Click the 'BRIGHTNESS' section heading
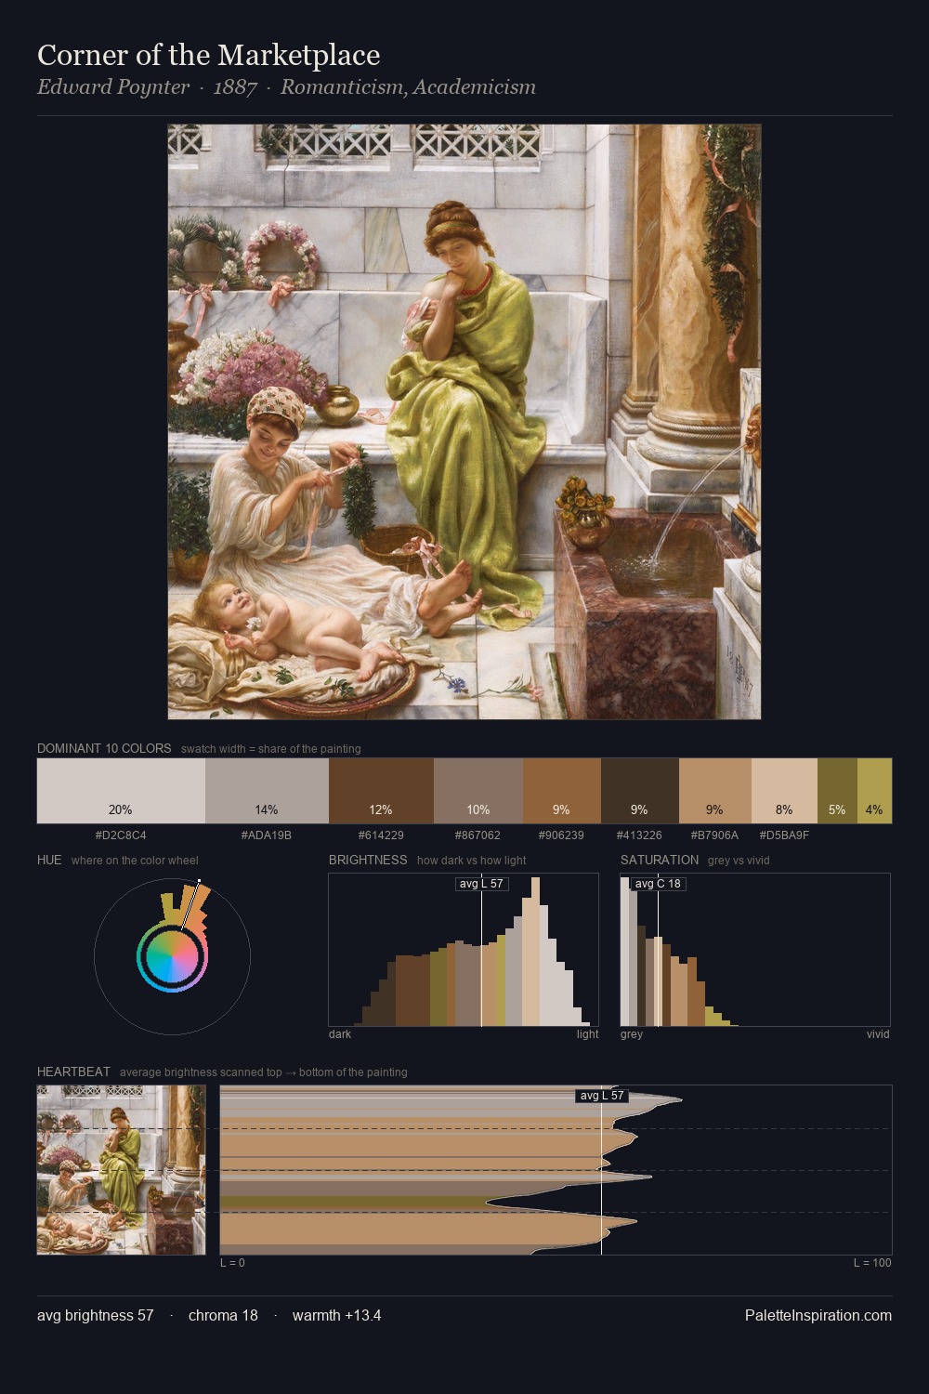929x1394 pixels. click(368, 860)
